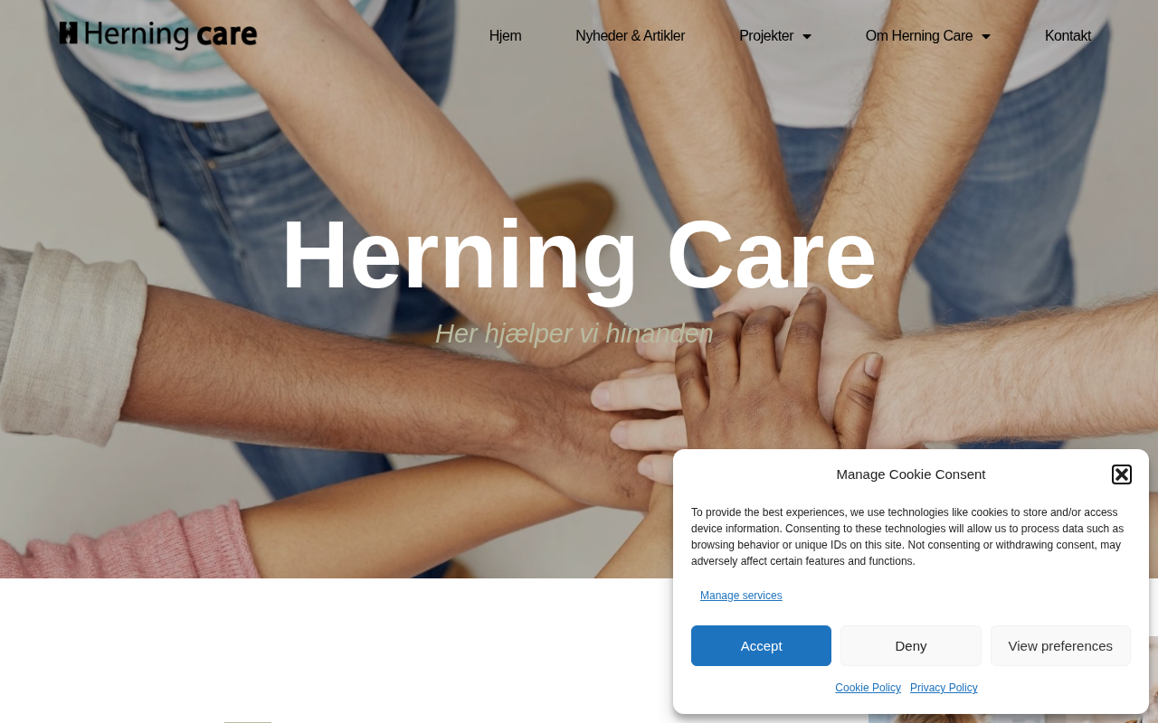Accept all cookies
Image resolution: width=1158 pixels, height=723 pixels.
761,645
